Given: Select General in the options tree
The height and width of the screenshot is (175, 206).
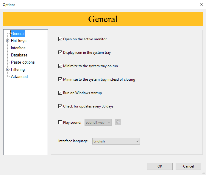Looking at the screenshot, I should (18, 34).
